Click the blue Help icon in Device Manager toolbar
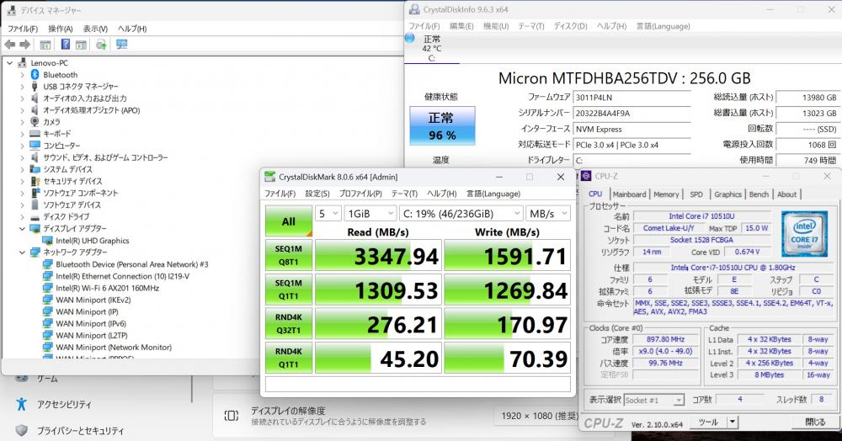Image resolution: width=842 pixels, height=441 pixels. [x=65, y=45]
